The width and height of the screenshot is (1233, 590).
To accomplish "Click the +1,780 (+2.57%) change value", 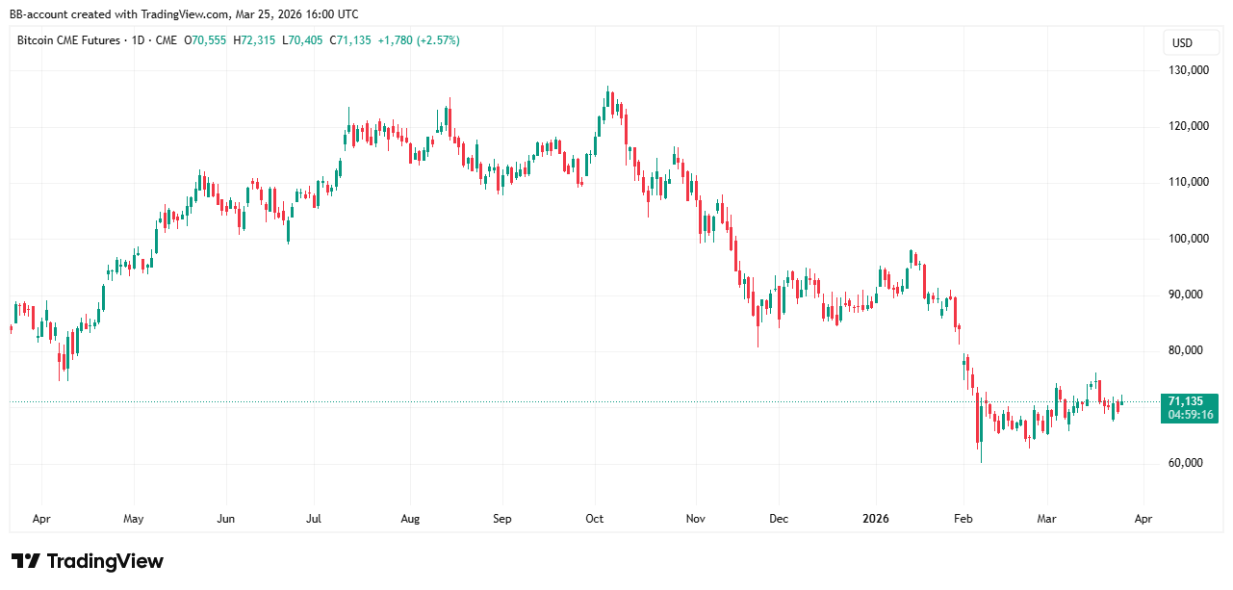I will 419,40.
